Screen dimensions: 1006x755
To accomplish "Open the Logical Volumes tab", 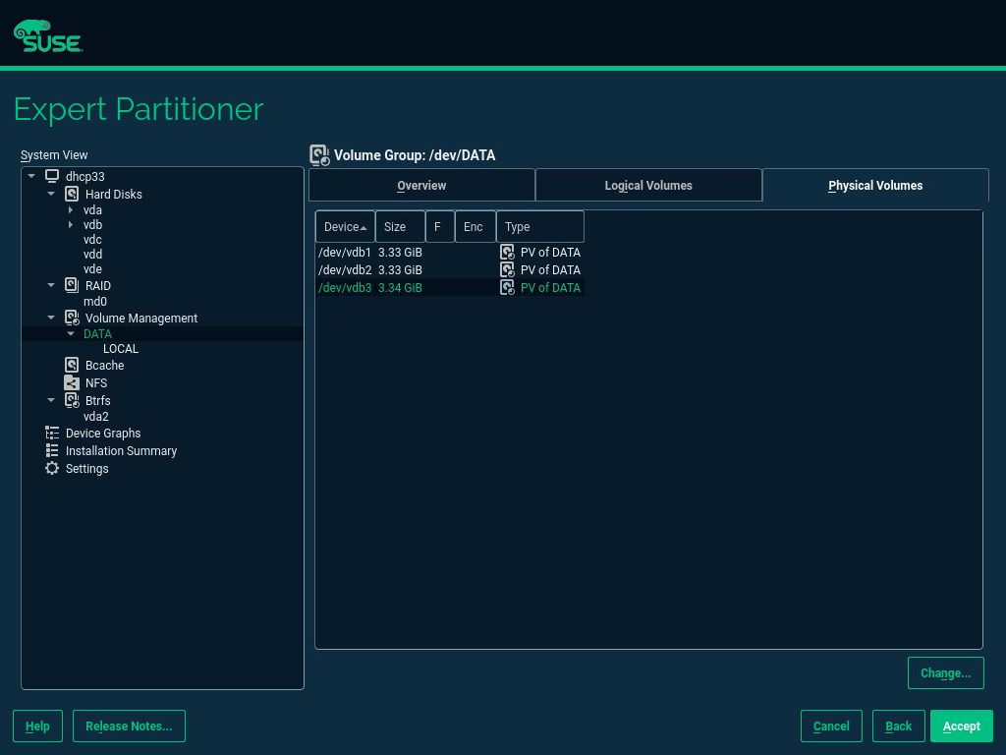I will [x=648, y=185].
